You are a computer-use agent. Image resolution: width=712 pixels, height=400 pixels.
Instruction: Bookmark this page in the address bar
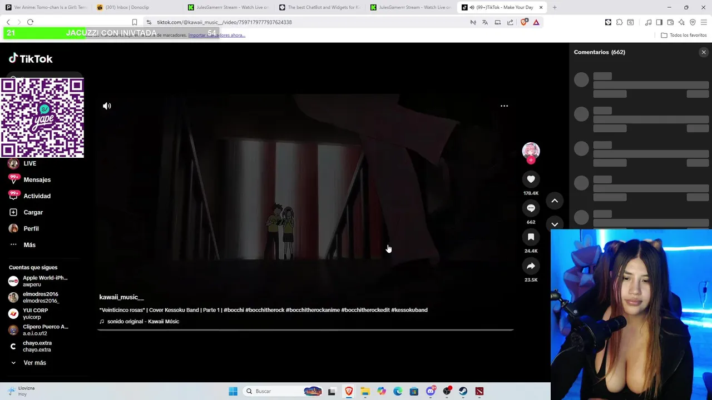pyautogui.click(x=135, y=22)
